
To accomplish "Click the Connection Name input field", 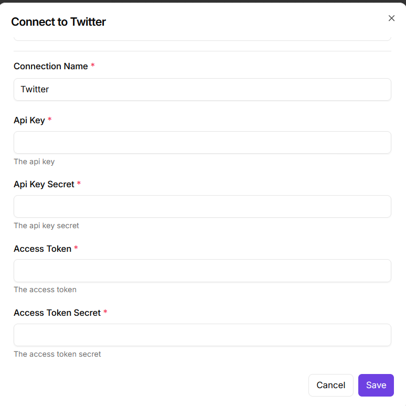I will [202, 89].
